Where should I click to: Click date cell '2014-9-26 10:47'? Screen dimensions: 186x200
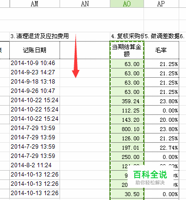(35, 91)
